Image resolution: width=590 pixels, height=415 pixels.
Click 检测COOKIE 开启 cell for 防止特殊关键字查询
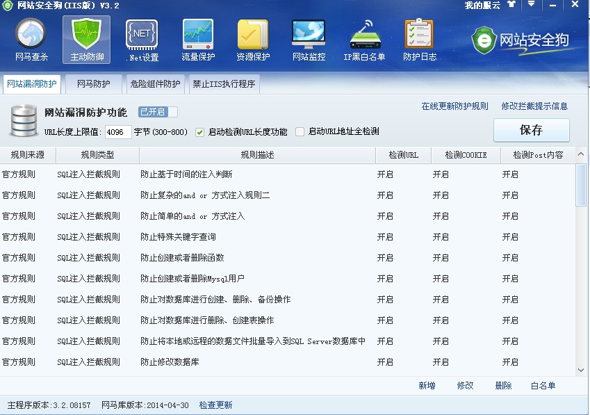(x=441, y=237)
